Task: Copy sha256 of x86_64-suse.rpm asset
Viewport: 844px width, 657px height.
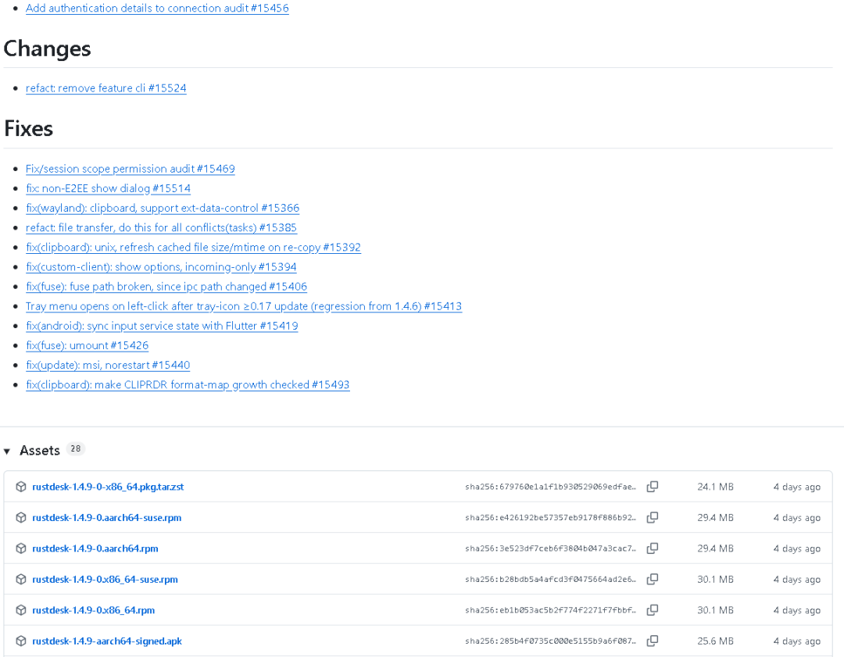Action: point(652,579)
